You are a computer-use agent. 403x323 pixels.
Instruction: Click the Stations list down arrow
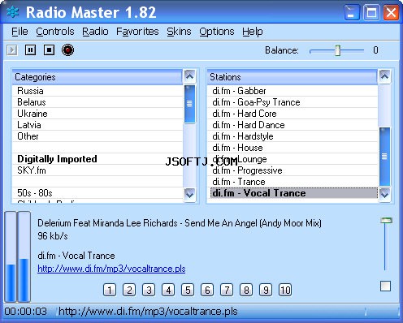(x=384, y=194)
